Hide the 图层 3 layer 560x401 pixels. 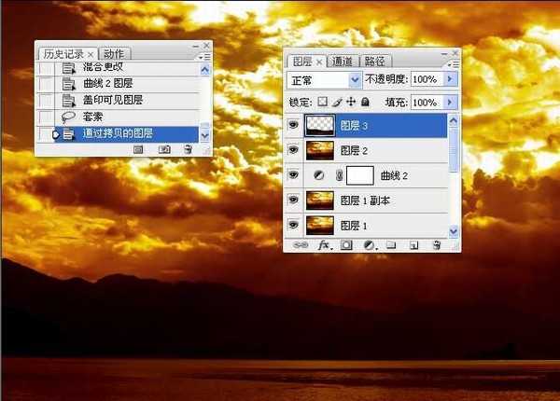pyautogui.click(x=294, y=125)
